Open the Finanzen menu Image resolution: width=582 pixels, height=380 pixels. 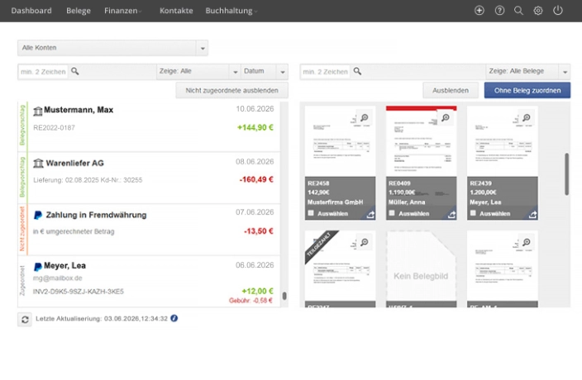pos(122,11)
